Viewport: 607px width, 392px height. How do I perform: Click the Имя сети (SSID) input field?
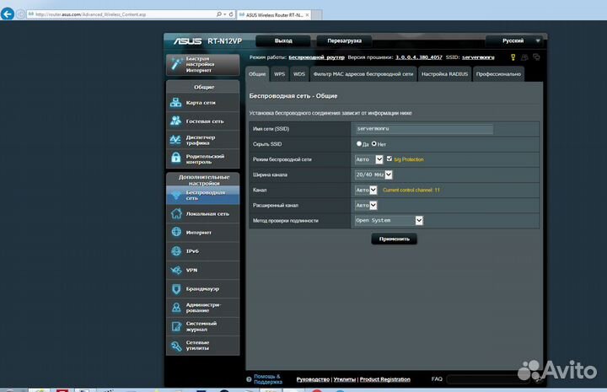[422, 129]
